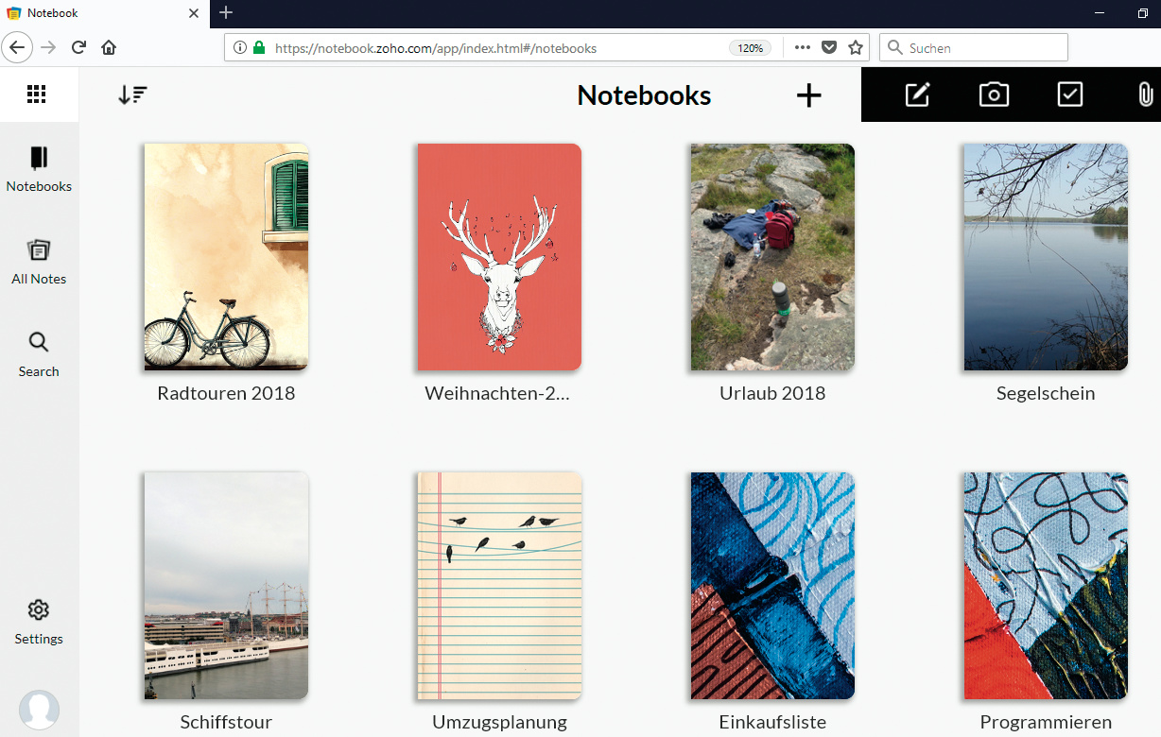The image size is (1161, 737).
Task: Bookmark this page with star icon
Action: (856, 47)
